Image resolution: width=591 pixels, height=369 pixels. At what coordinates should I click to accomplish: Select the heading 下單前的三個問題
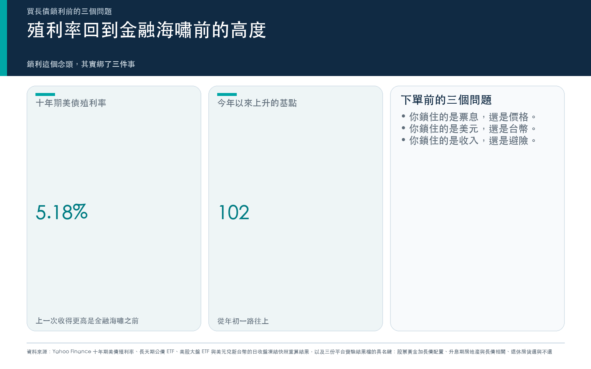[446, 100]
